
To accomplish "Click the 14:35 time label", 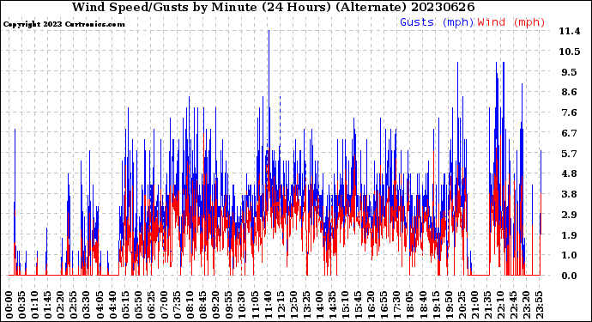I will (331, 305).
